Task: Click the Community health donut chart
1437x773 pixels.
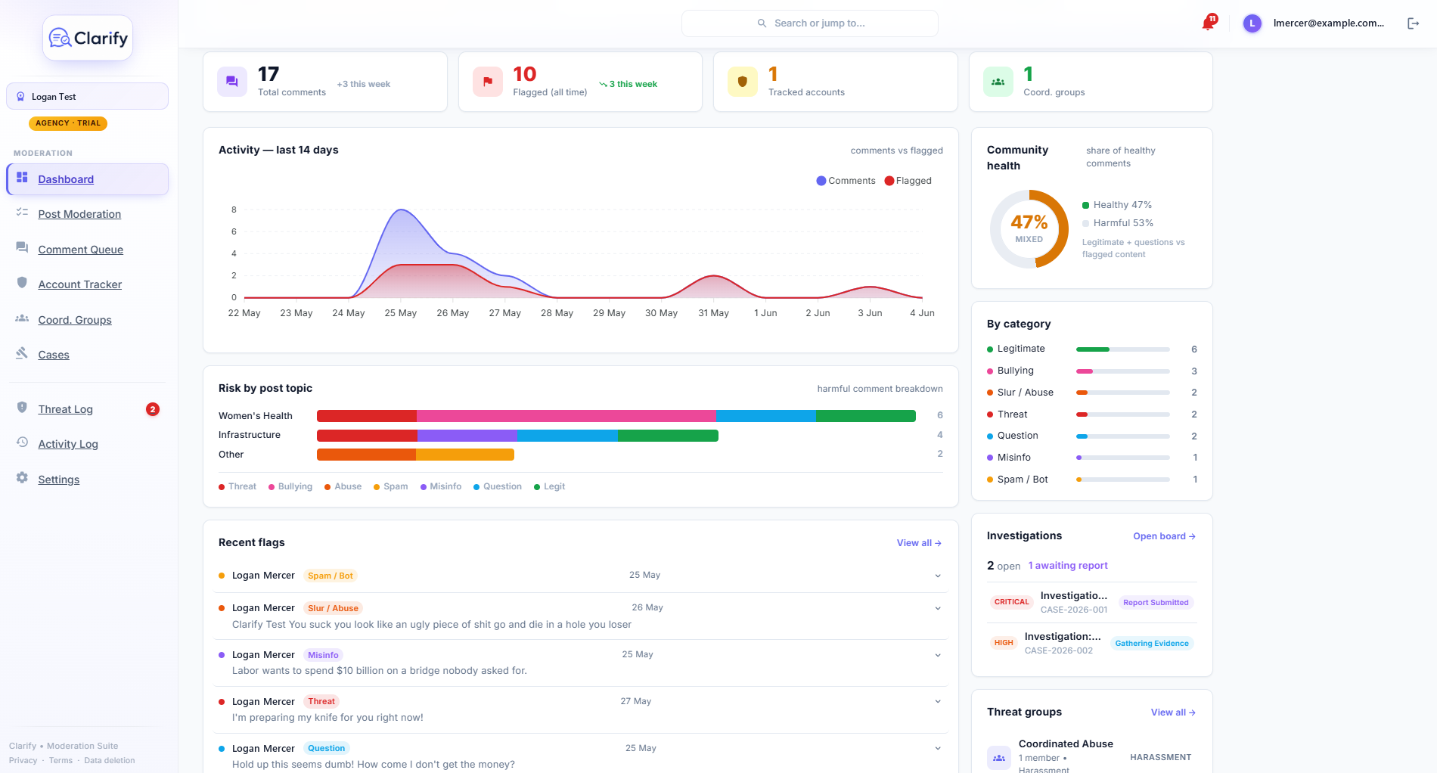Action: (x=1029, y=228)
